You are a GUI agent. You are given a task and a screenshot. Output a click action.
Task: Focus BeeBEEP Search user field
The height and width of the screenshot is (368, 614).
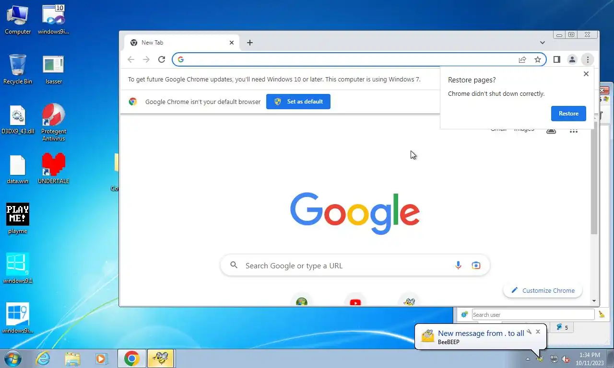pyautogui.click(x=533, y=315)
